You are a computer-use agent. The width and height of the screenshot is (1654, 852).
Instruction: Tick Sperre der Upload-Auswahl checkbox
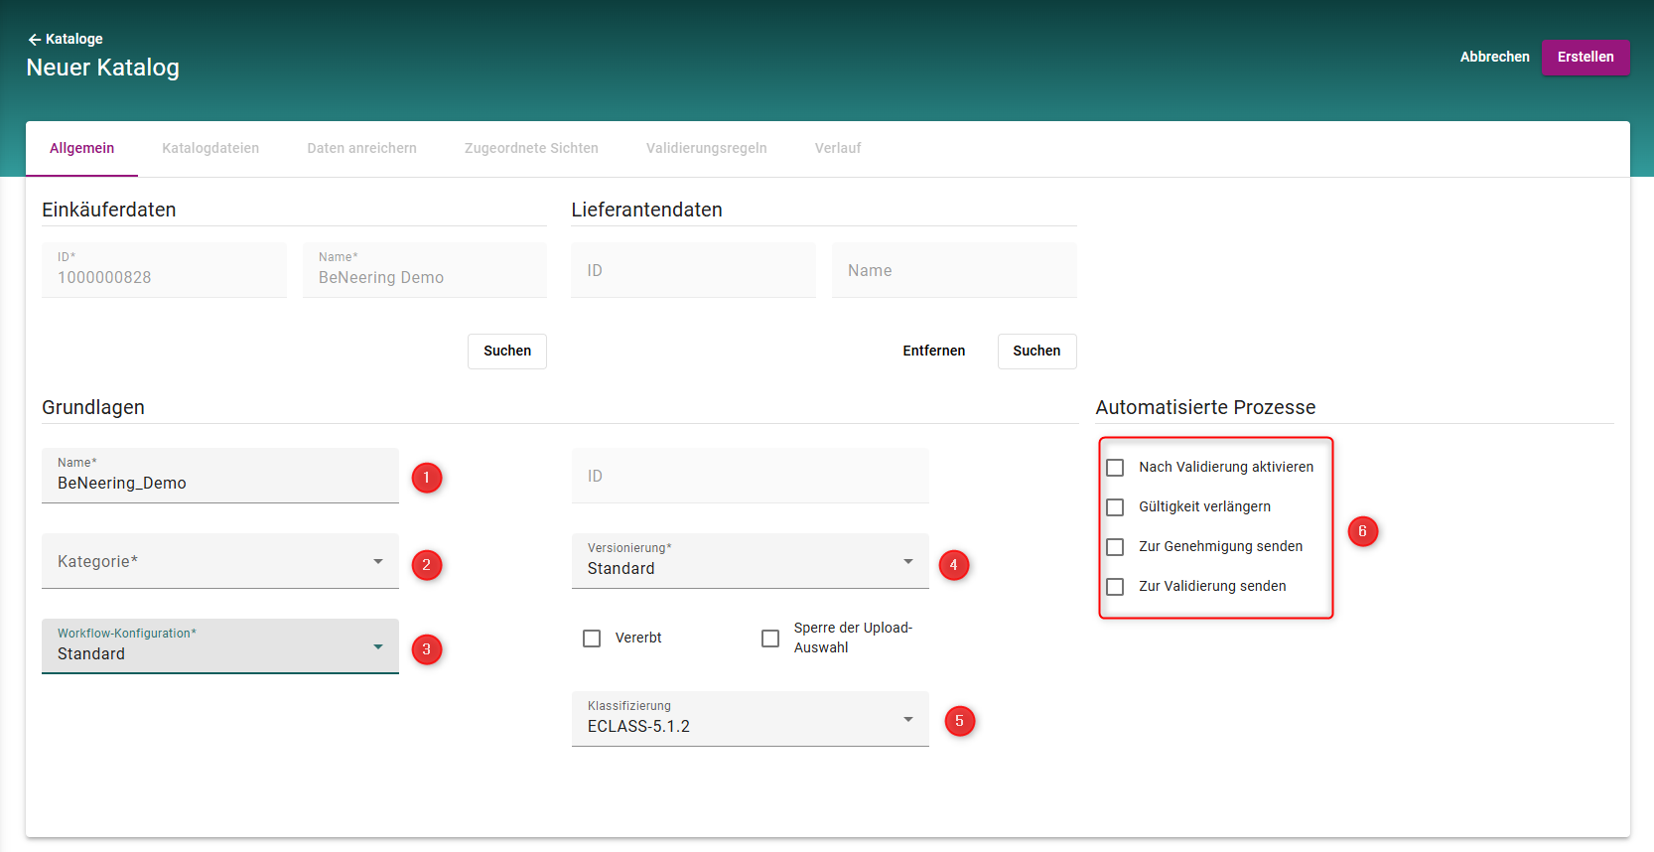coord(770,639)
